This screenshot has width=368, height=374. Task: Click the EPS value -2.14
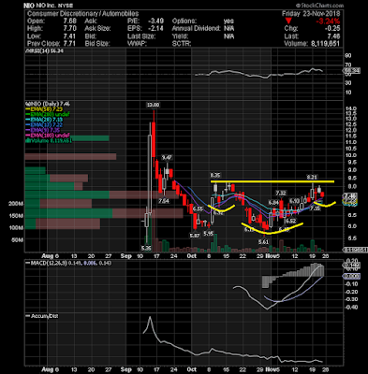point(156,28)
